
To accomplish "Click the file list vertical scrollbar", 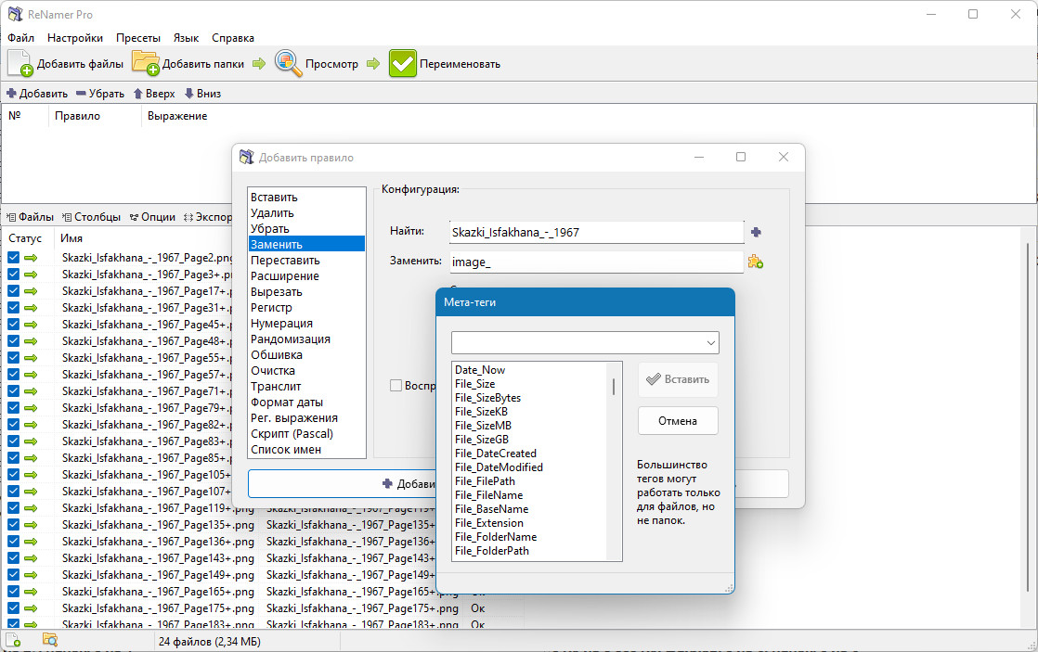I will coord(1029,416).
